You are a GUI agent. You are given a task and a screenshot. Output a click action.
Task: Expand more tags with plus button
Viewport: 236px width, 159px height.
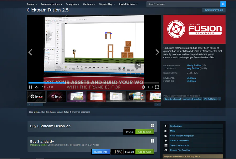(219, 99)
